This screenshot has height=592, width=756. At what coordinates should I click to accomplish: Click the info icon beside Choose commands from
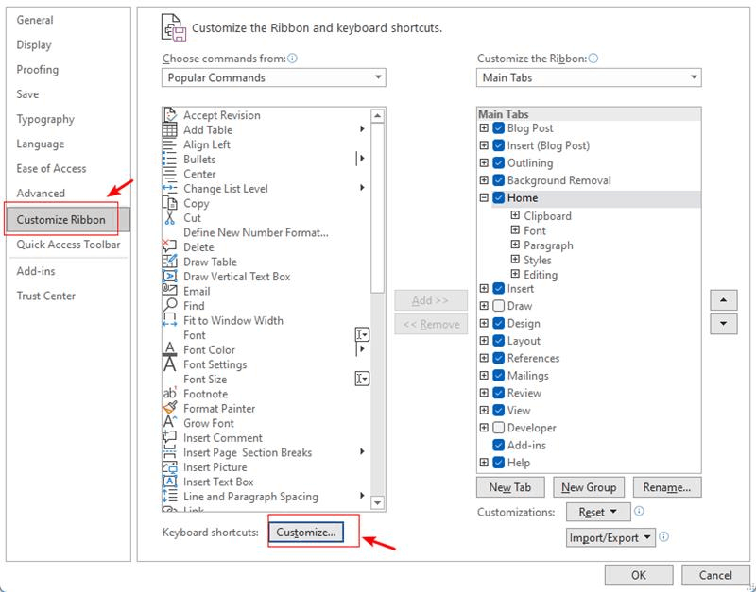tap(292, 59)
